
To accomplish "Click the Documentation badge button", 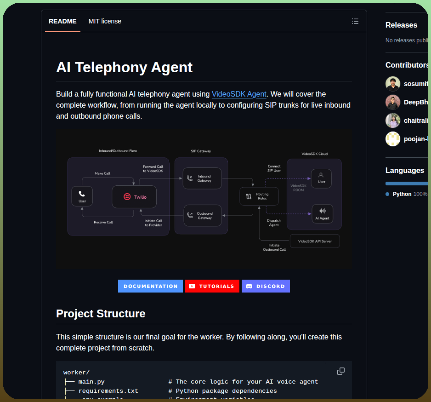I will 150,286.
